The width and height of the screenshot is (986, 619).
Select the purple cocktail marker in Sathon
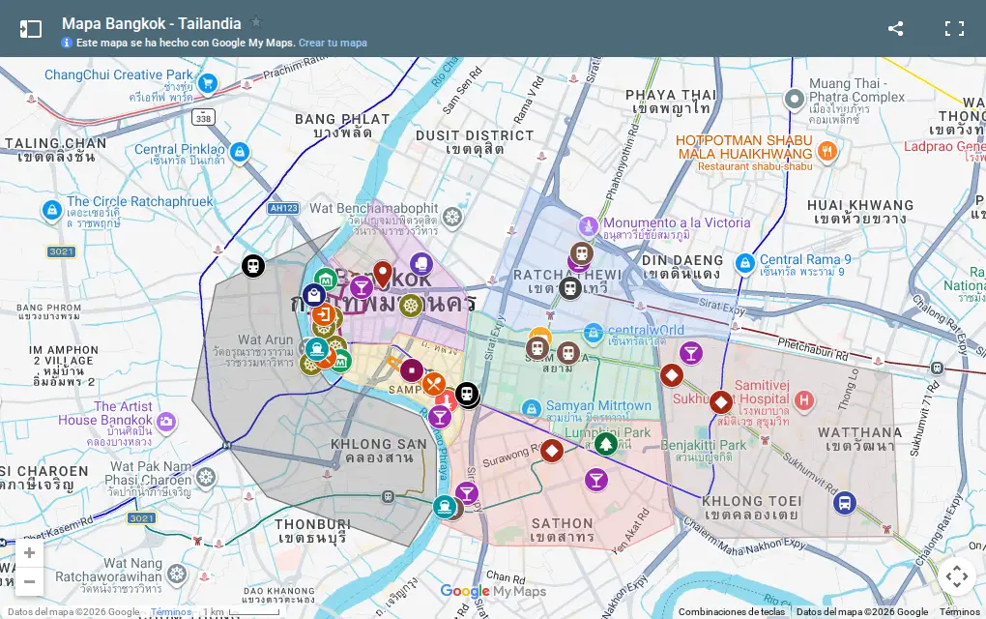pos(596,480)
